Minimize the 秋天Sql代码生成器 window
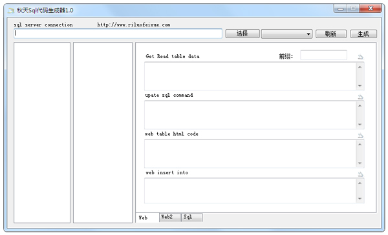This screenshot has height=235, width=388. 341,8
